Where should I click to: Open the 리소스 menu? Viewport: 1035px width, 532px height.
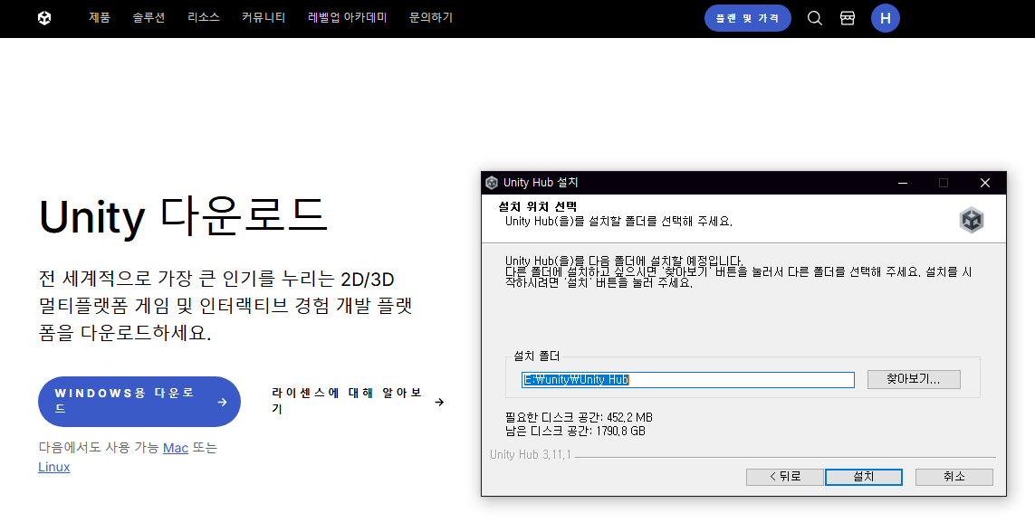tap(204, 18)
